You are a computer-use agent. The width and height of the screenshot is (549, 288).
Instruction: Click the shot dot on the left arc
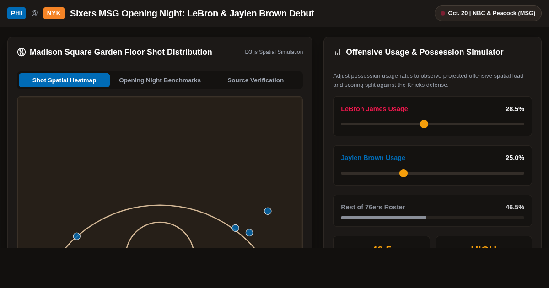coord(77,236)
